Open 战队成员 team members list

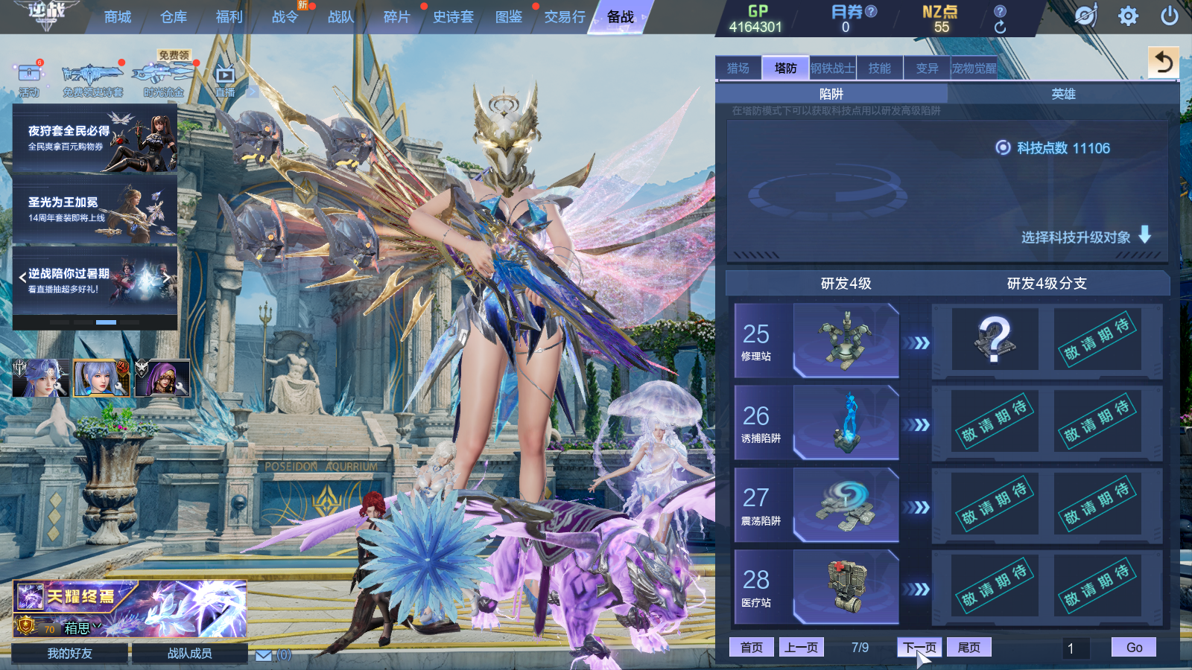point(190,654)
